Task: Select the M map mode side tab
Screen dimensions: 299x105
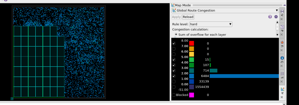Action: click(x=282, y=90)
